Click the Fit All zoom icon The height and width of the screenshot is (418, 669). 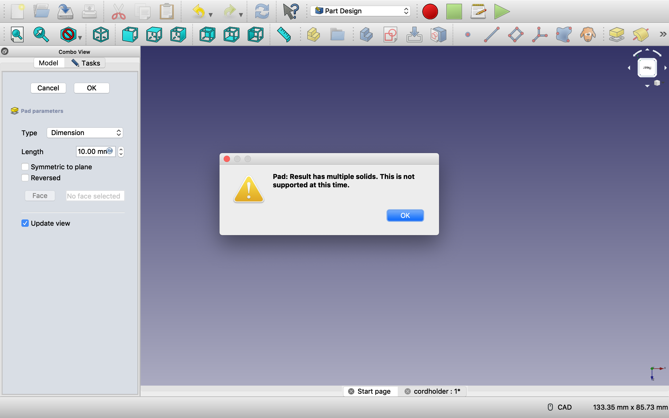[x=17, y=34]
